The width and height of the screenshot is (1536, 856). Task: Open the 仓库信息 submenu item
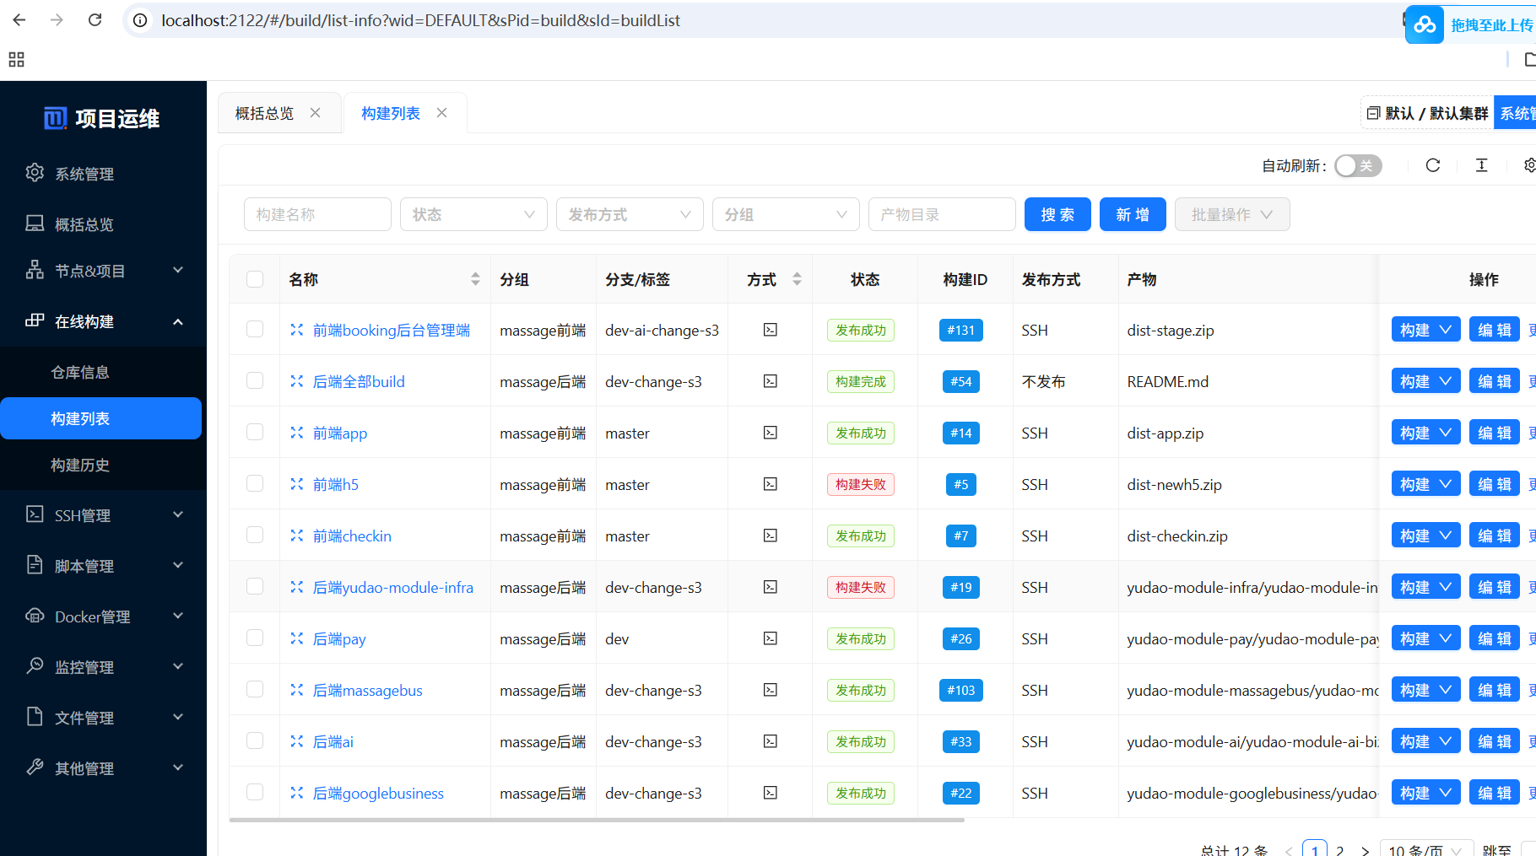[x=103, y=372]
